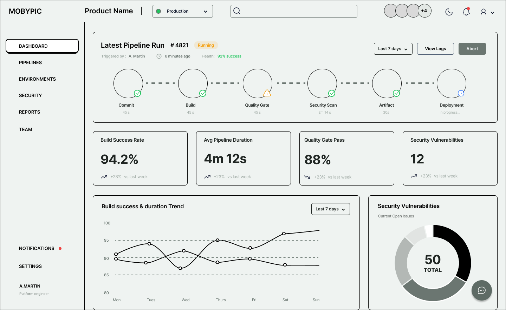Click the notification bell icon
Viewport: 506px width, 310px height.
click(x=466, y=12)
